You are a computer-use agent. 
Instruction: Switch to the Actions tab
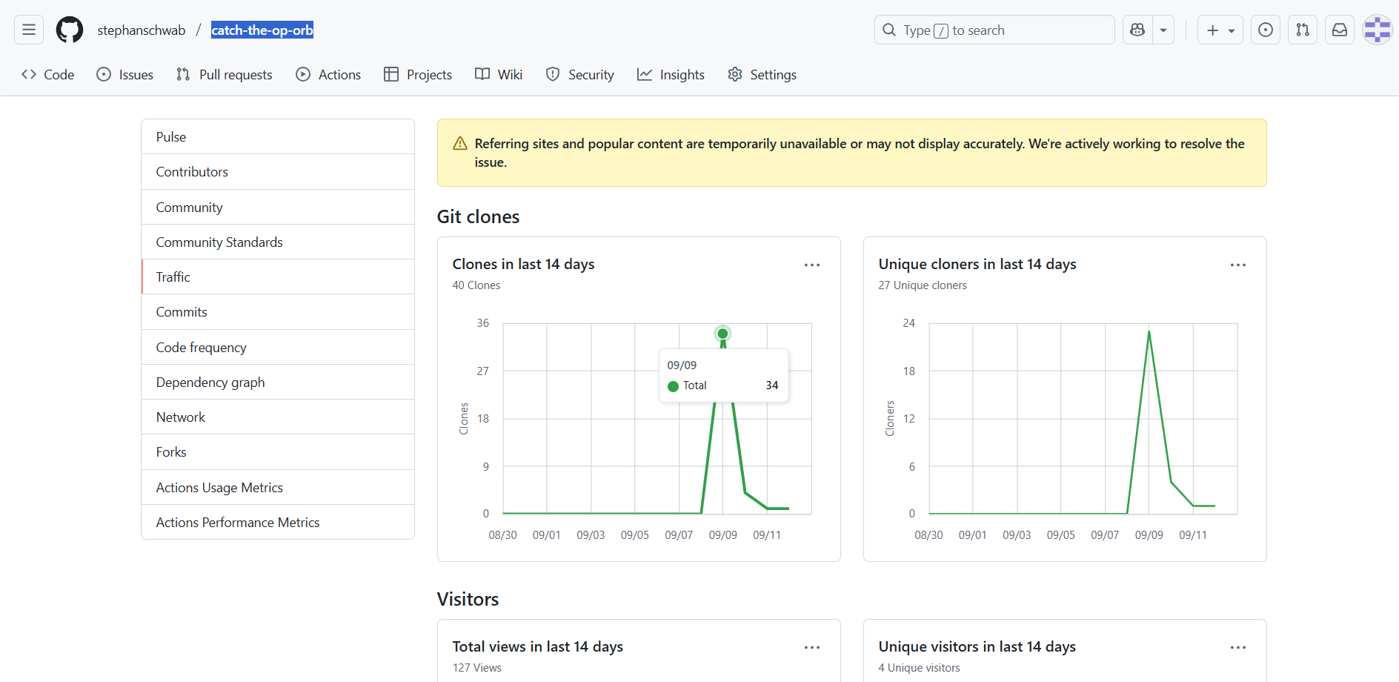click(328, 75)
